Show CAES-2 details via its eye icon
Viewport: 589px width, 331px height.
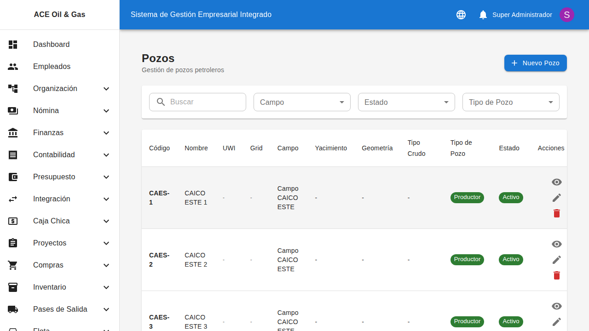[557, 244]
